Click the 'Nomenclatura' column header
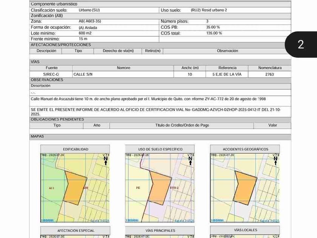 (270, 68)
